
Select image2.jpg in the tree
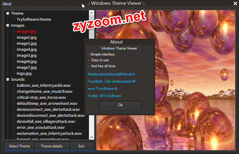click(27, 38)
